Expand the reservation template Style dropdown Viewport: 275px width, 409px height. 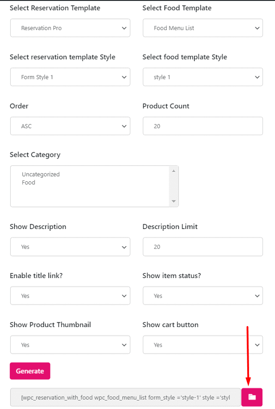[x=70, y=77]
